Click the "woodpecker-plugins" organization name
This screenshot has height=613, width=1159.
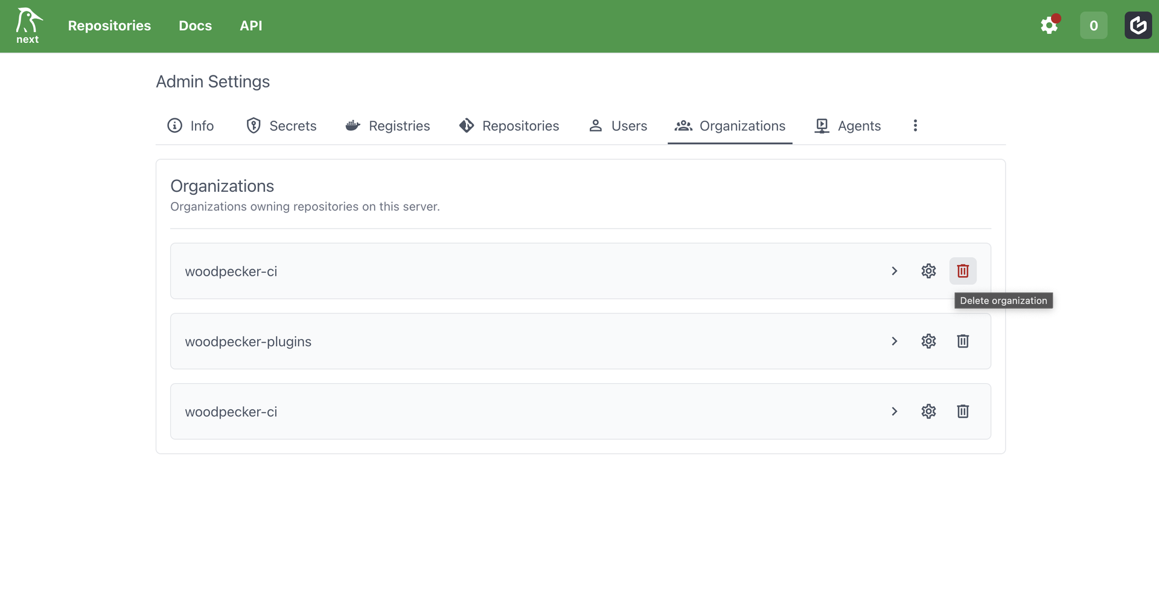pos(248,341)
